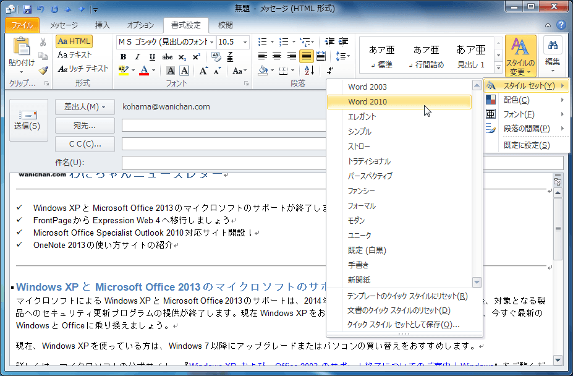Image resolution: width=573 pixels, height=376 pixels.
Task: Click the Increase Indent icon
Action: click(x=343, y=42)
